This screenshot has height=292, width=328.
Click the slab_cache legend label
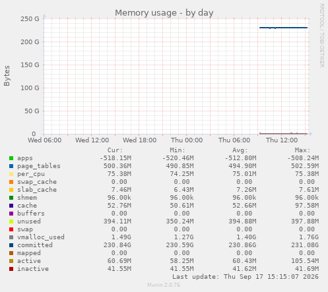point(37,190)
